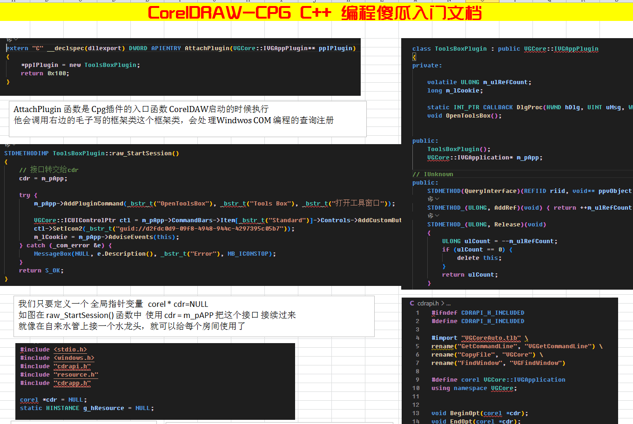The height and width of the screenshot is (424, 633).
Task: Expand the chevron above the Release method
Action: (x=437, y=216)
